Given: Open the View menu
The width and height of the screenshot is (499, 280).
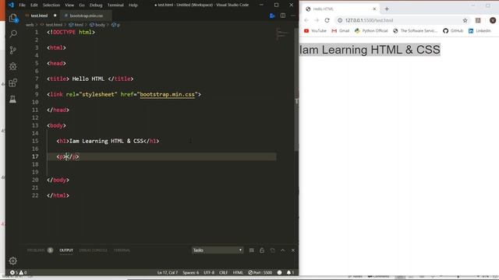Looking at the screenshot, I should 69,5.
